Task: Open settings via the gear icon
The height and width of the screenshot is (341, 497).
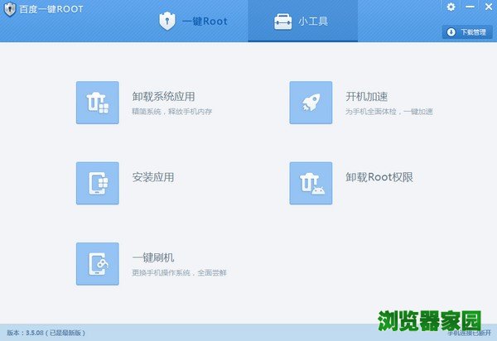Action: 451,7
